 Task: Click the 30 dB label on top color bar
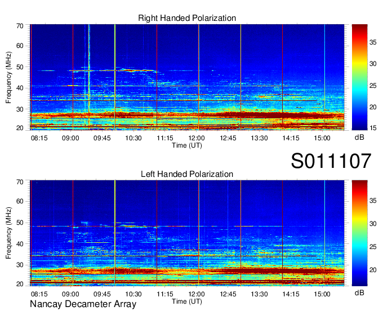click(373, 64)
